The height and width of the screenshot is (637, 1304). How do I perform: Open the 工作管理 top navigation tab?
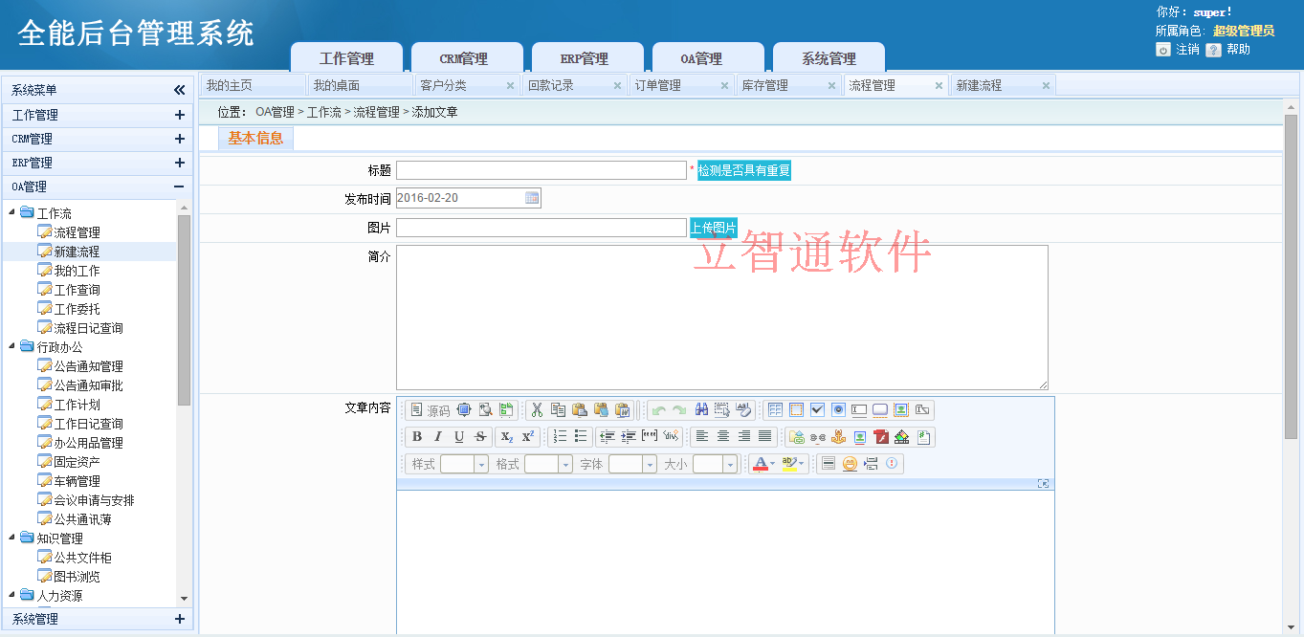tap(346, 58)
